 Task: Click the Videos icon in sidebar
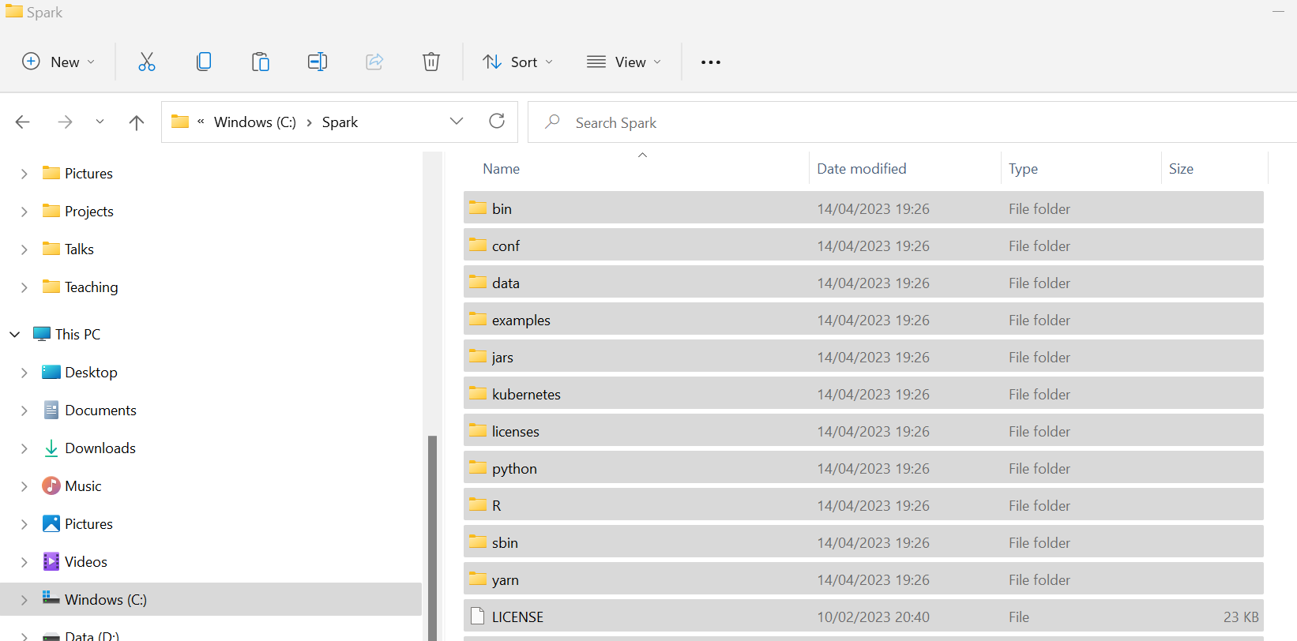(51, 561)
